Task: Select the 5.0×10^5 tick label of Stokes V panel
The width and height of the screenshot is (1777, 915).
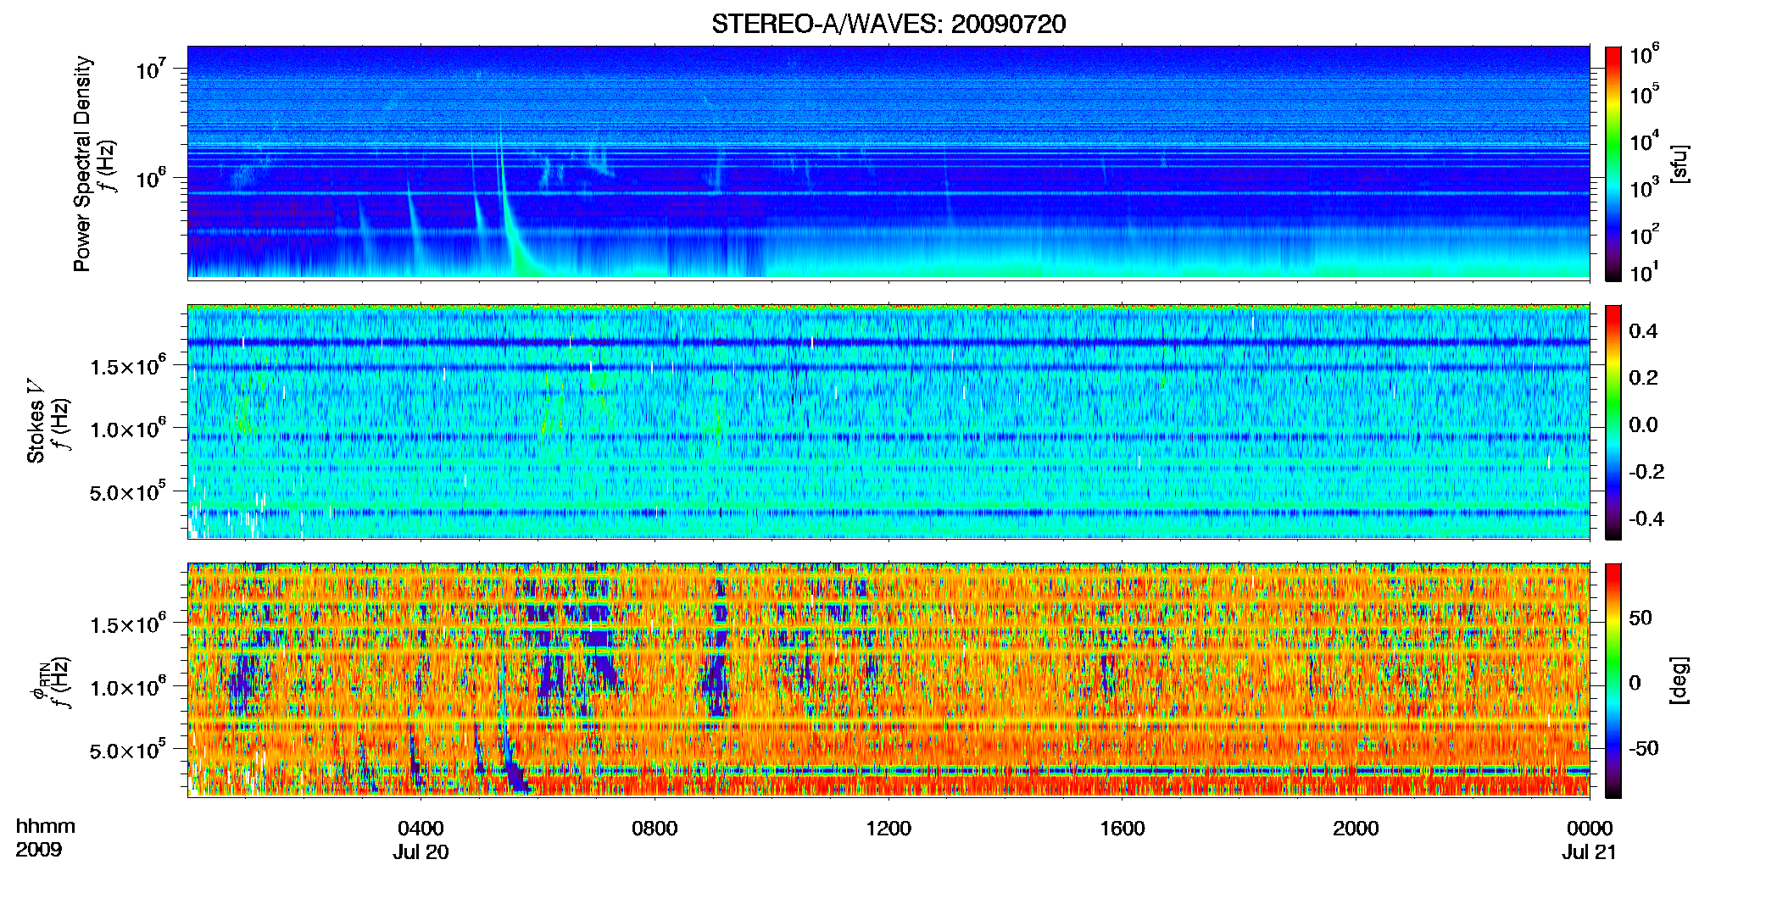Action: coord(128,491)
